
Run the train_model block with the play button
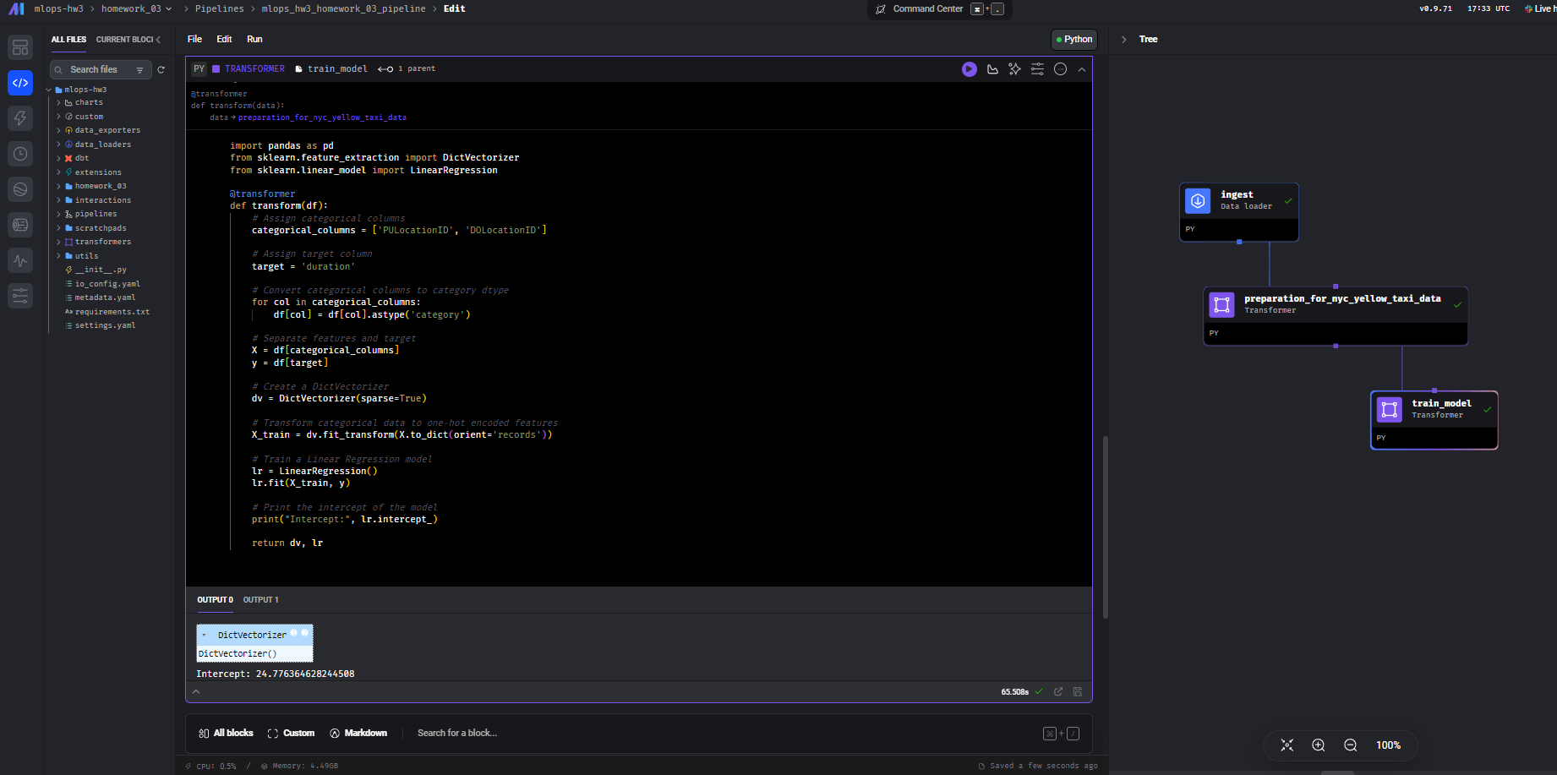[970, 69]
